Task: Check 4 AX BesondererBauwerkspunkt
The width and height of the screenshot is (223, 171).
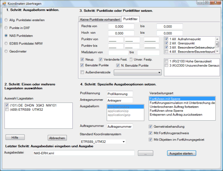Action: pyautogui.click(x=167, y=51)
